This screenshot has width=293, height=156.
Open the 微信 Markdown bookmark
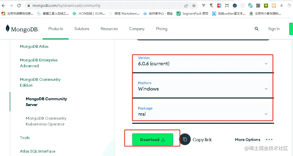point(124,14)
